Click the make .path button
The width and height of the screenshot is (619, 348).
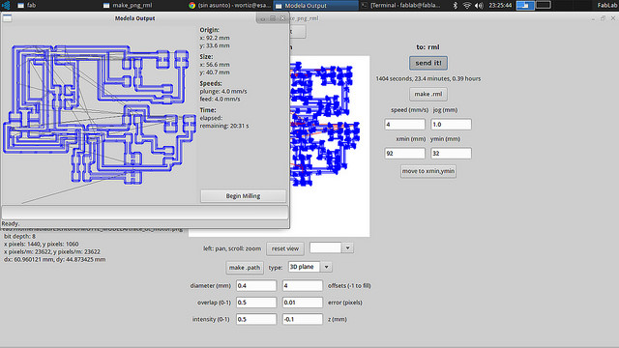(245, 267)
